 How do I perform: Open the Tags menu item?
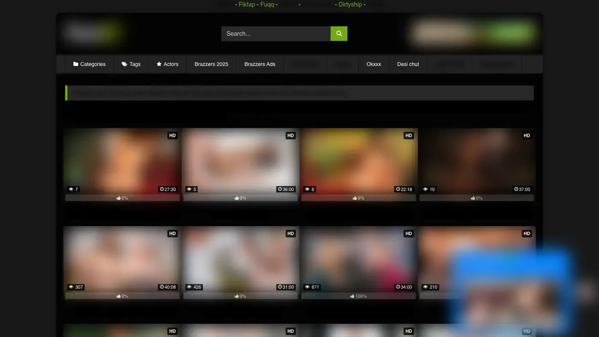click(x=131, y=64)
